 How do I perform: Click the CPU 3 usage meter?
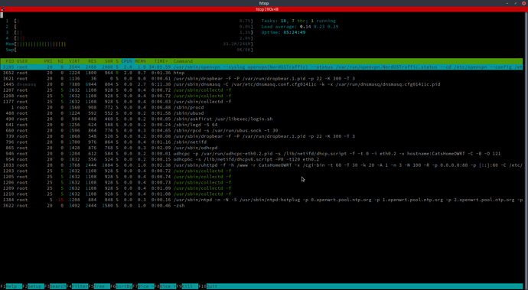click(129, 32)
